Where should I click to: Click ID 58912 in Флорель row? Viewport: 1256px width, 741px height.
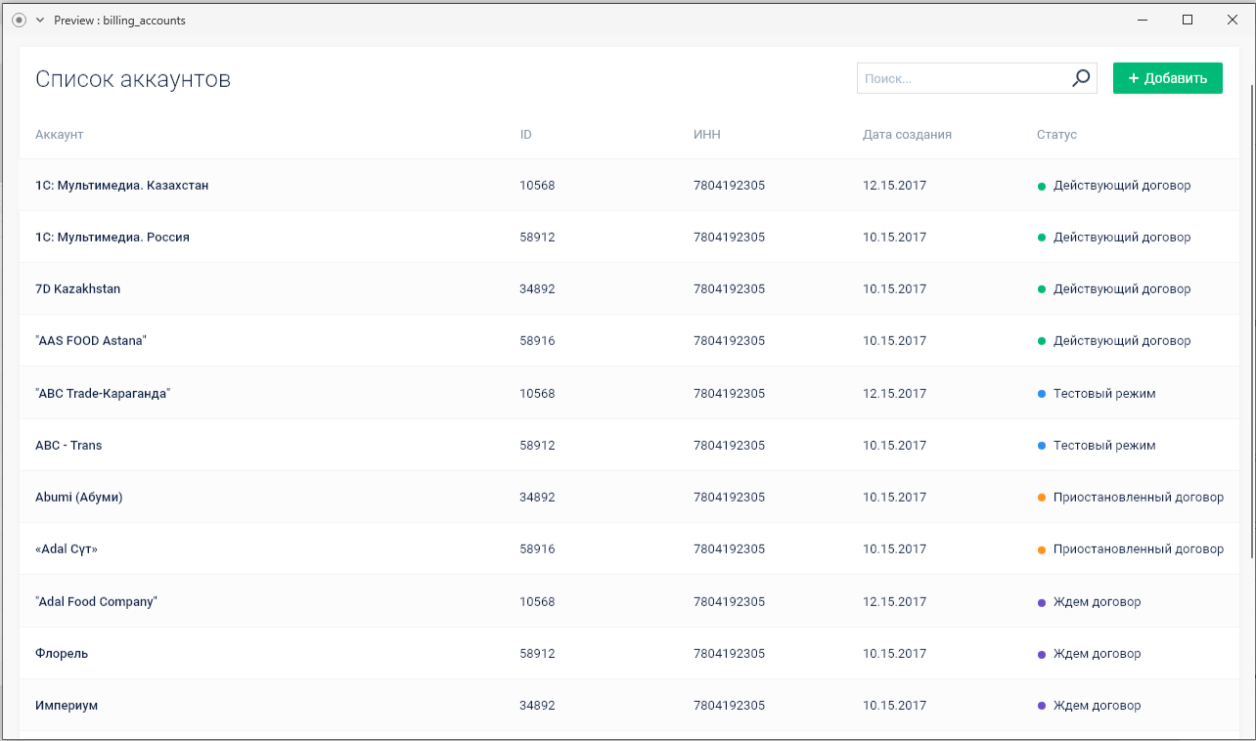coord(537,653)
